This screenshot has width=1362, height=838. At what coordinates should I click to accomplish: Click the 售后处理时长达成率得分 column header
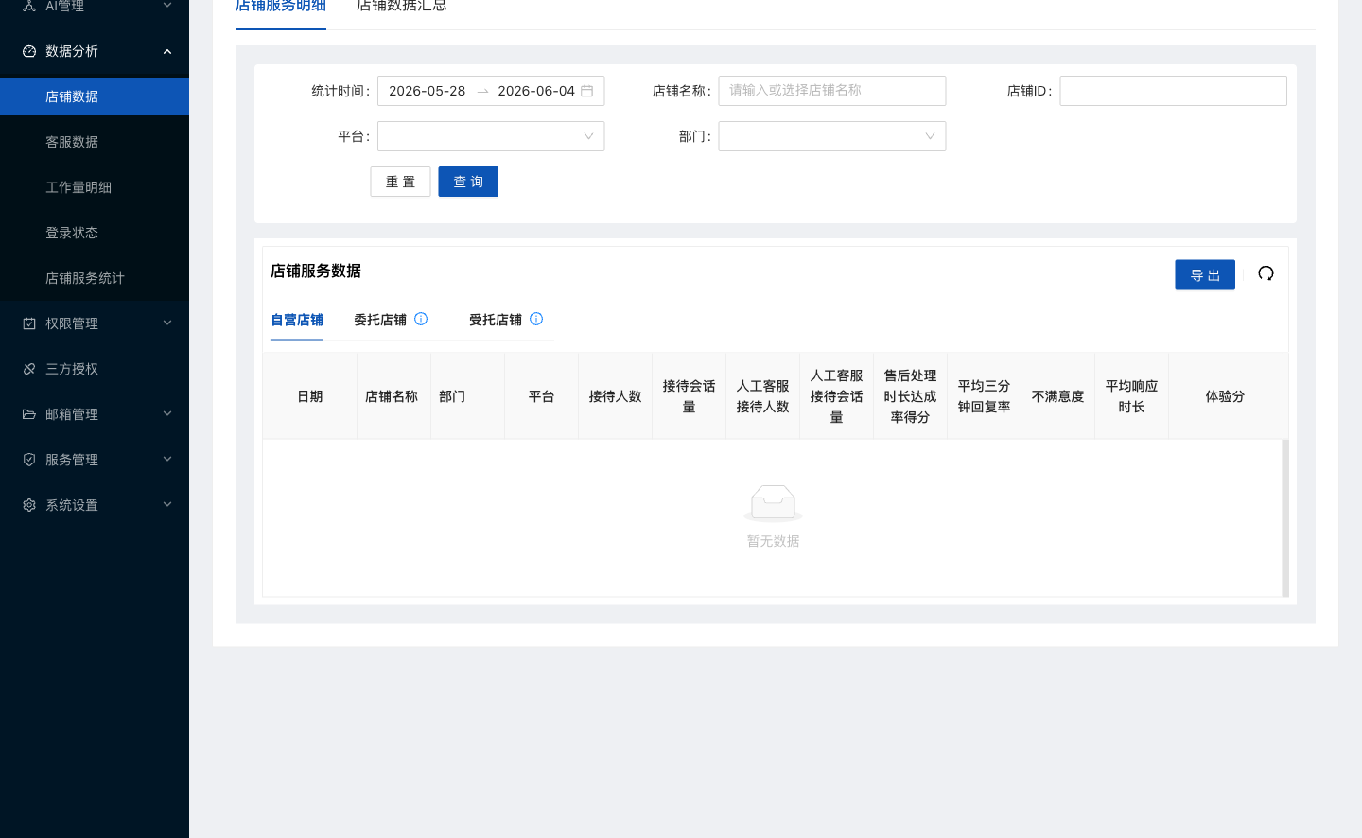tap(910, 396)
